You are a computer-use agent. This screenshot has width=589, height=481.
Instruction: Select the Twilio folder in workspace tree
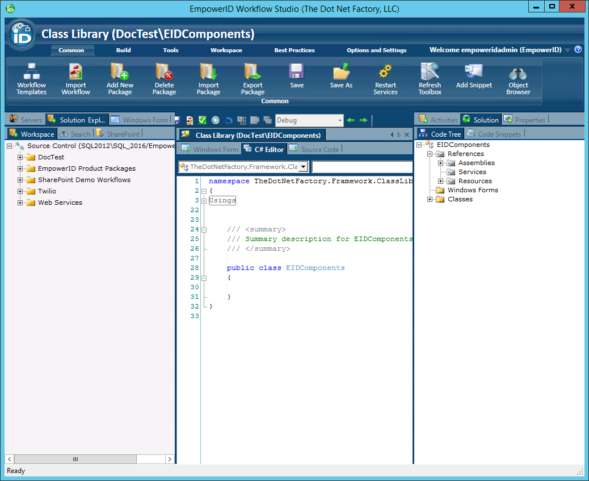pyautogui.click(x=47, y=191)
